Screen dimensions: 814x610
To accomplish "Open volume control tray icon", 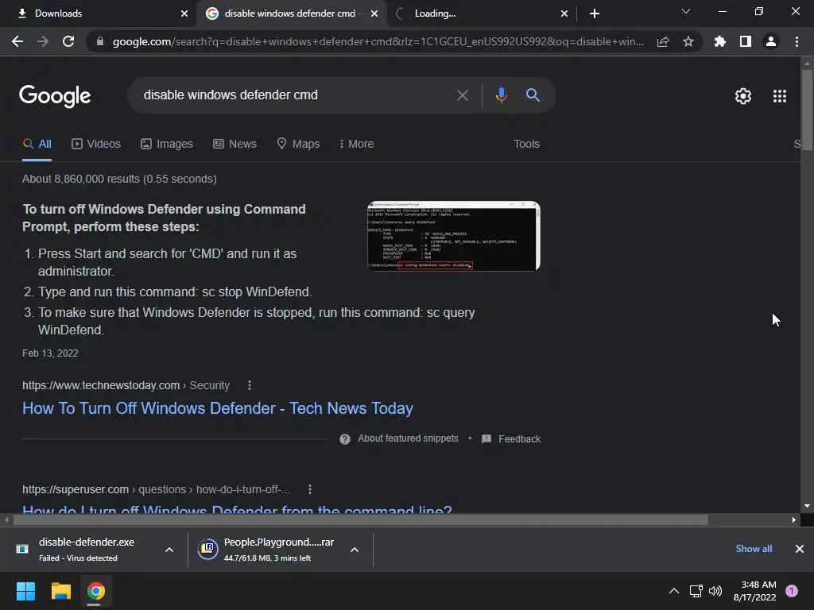I will [x=715, y=591].
